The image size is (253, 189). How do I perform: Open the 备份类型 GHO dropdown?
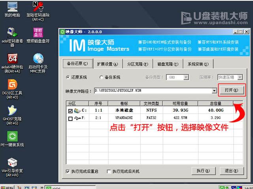(185, 78)
